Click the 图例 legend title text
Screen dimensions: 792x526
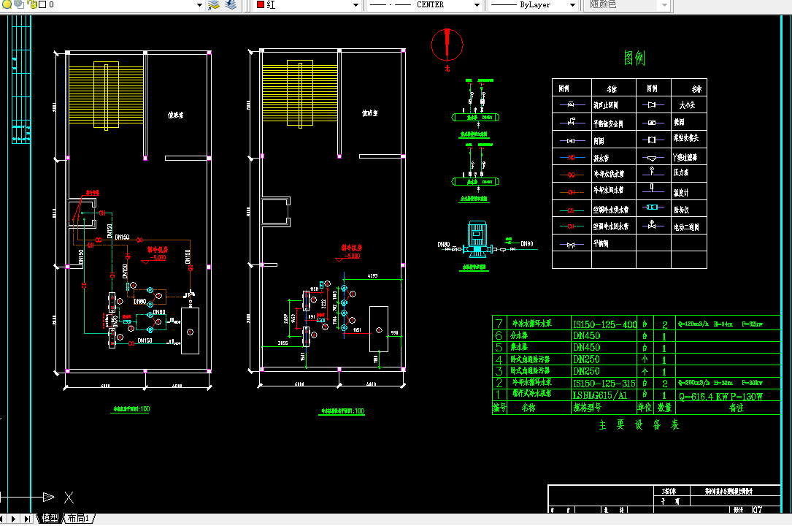pos(634,58)
